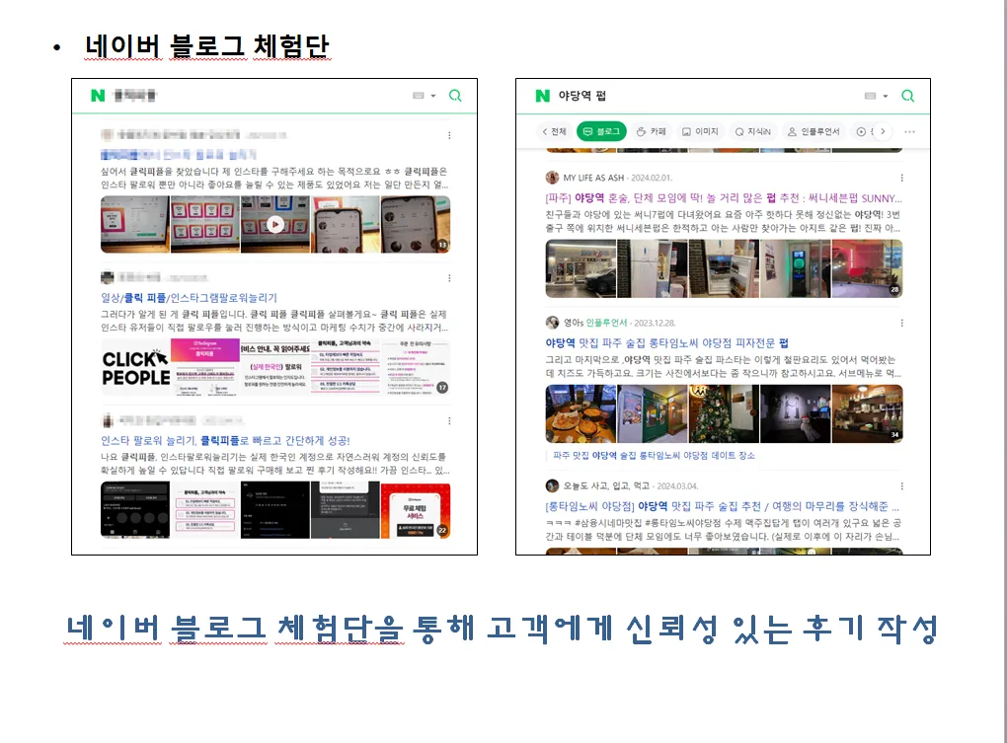Open the pub exterior photo in the 써니세븐펍 post
The width and height of the screenshot is (1007, 743).
point(581,268)
